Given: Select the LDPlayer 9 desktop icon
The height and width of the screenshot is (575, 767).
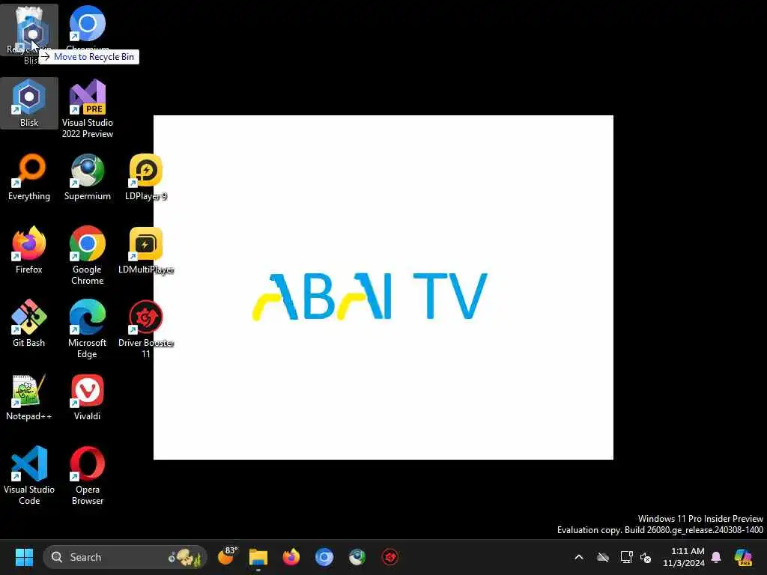Looking at the screenshot, I should tap(146, 177).
